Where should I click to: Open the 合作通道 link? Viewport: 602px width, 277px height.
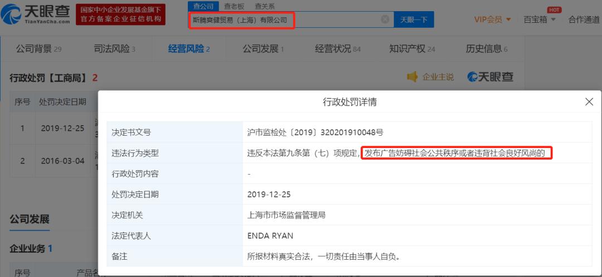pos(584,19)
